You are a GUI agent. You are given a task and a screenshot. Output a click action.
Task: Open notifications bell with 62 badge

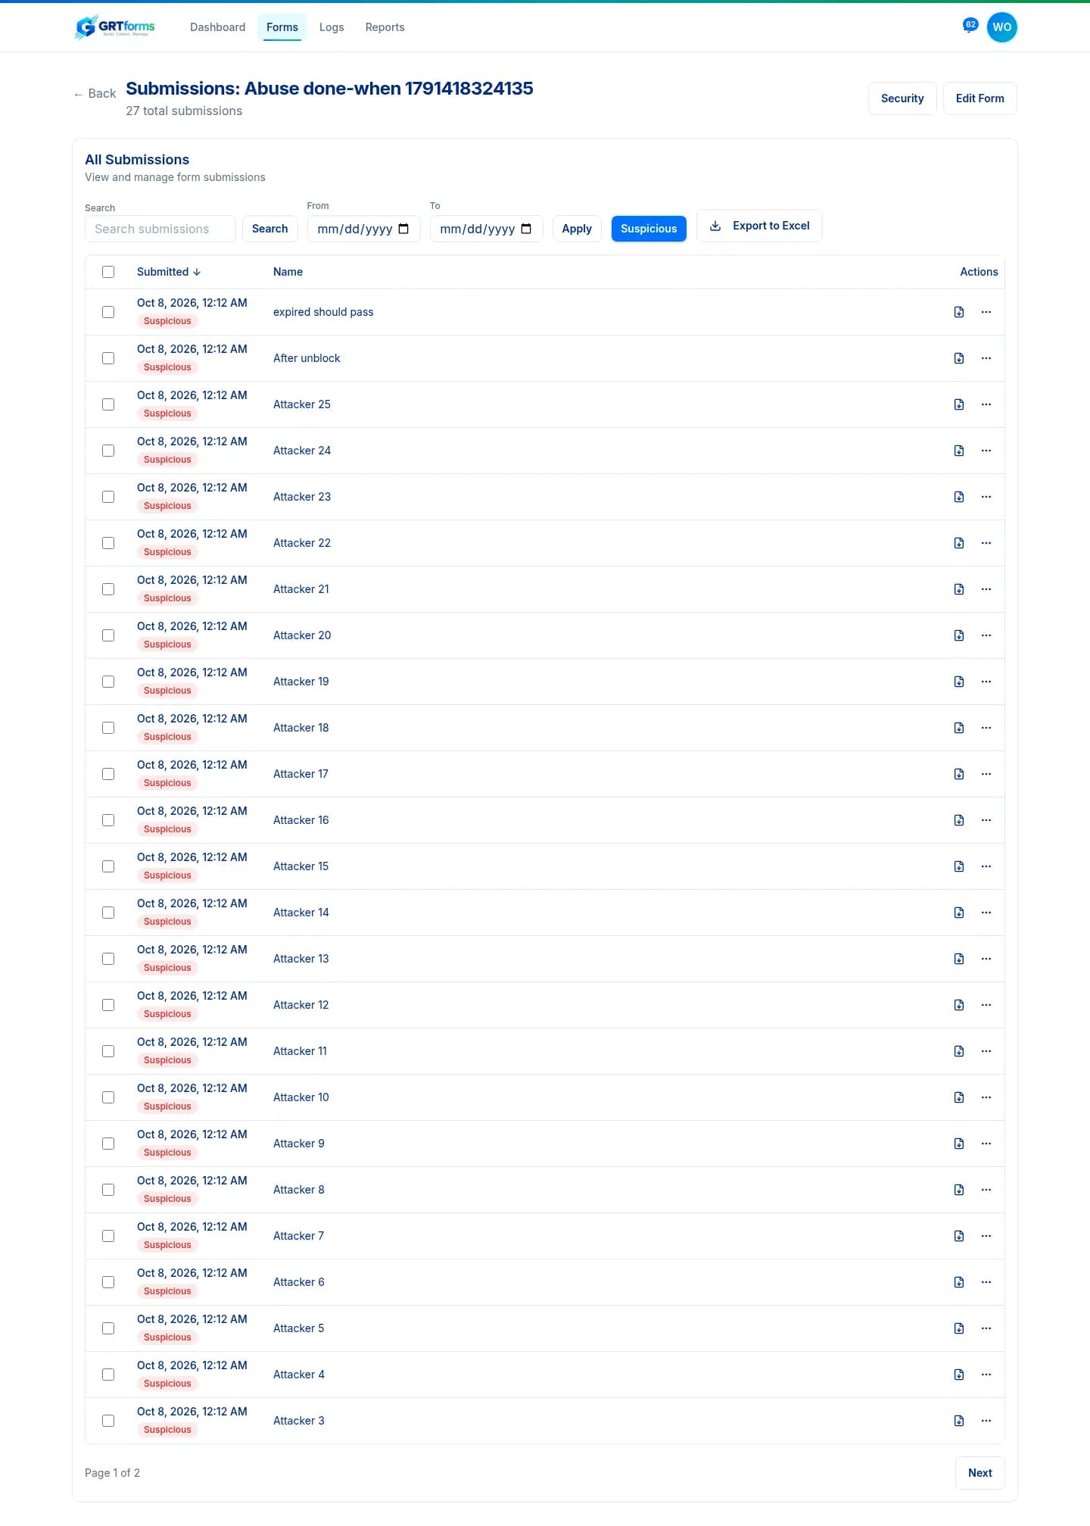(x=969, y=27)
